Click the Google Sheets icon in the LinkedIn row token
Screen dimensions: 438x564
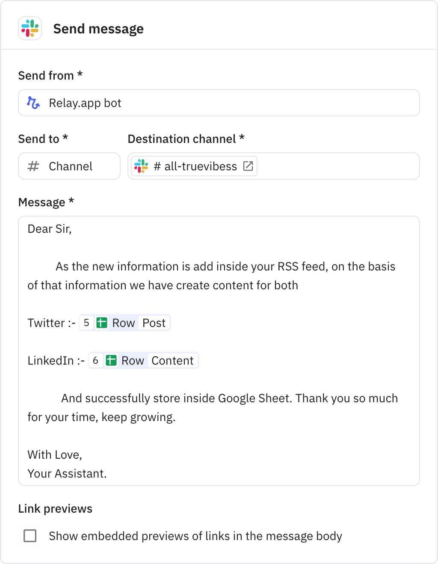coord(111,360)
